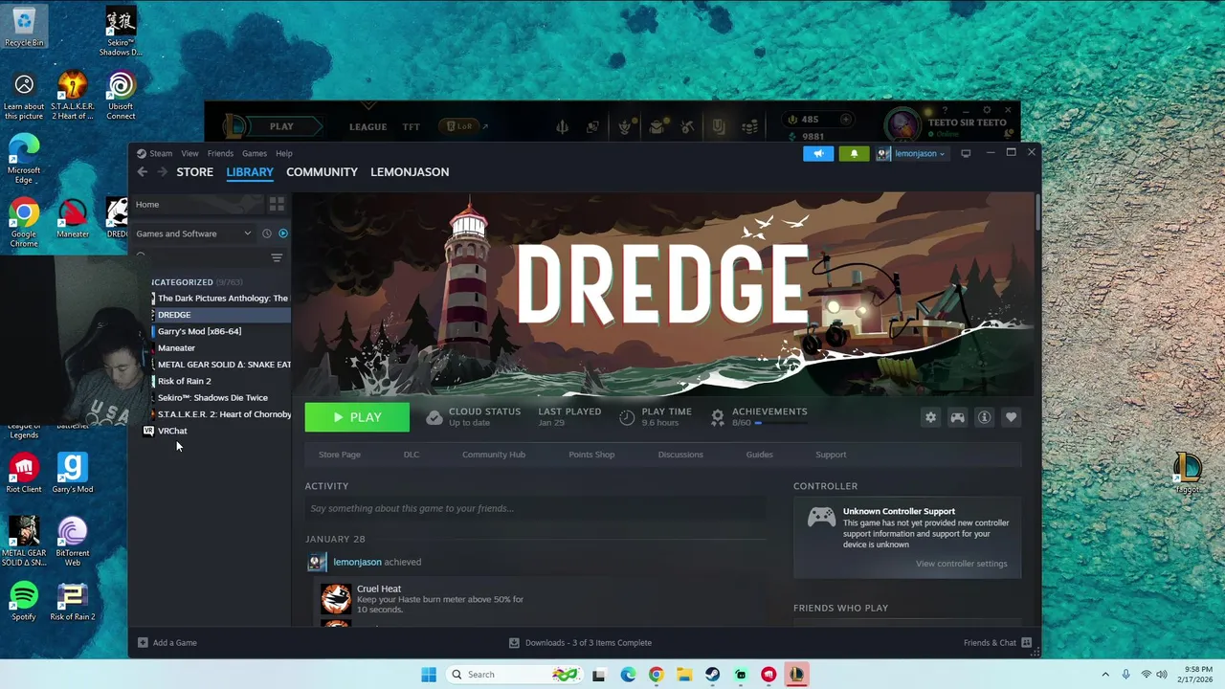Click the library Home button
Image resolution: width=1225 pixels, height=689 pixels.
(196, 204)
